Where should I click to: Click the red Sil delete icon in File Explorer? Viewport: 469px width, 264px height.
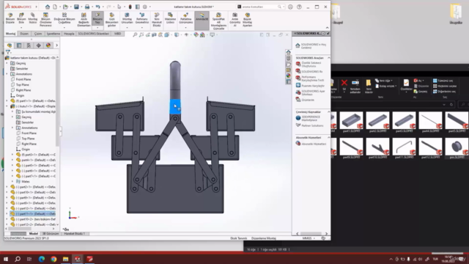point(344,83)
